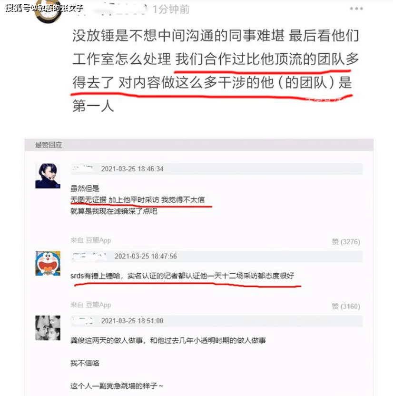
Task: Click the blurred username of third commenter
Action: [82, 320]
